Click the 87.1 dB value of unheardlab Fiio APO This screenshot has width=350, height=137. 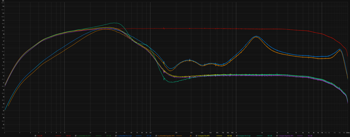pos(109,136)
